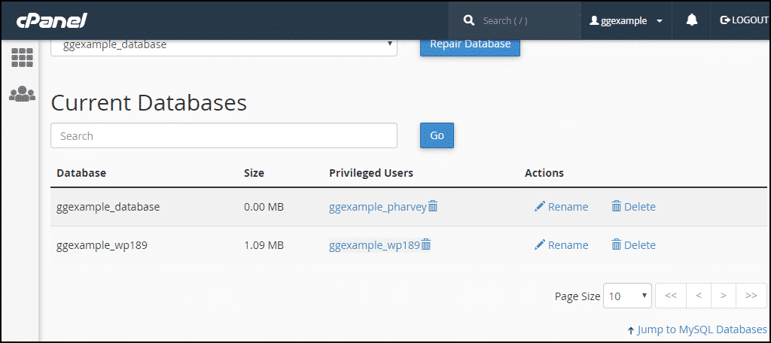Click trash icon next to ggexample_pharvey user
The height and width of the screenshot is (343, 771).
point(433,206)
